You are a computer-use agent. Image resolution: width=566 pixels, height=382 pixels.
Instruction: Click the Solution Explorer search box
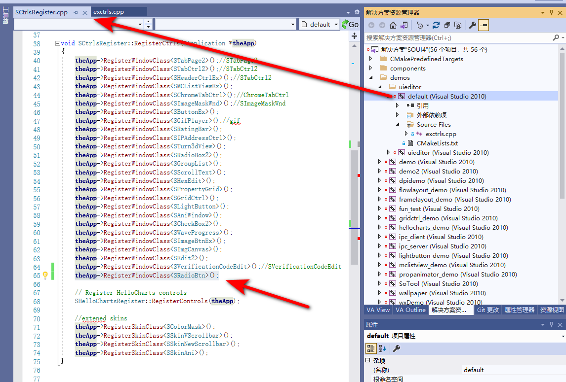457,37
